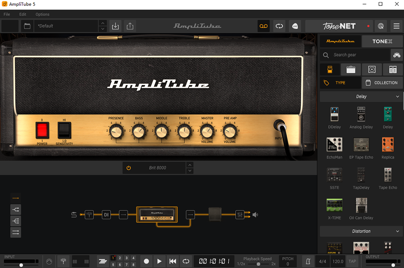Open the rack effects category icon

coord(393,69)
